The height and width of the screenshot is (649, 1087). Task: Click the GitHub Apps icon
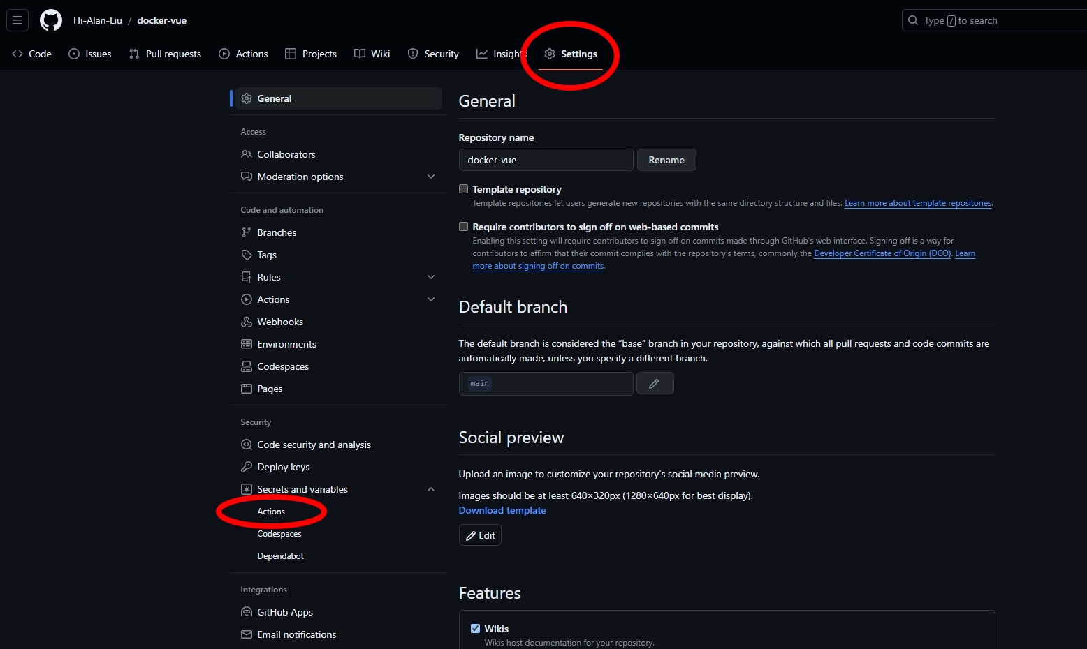[247, 612]
